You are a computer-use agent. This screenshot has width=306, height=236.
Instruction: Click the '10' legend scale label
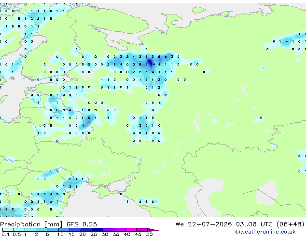coord(60,234)
